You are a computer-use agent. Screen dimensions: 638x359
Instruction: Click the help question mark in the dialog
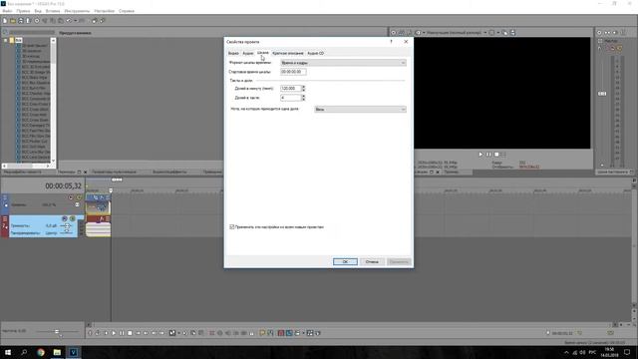[392, 42]
